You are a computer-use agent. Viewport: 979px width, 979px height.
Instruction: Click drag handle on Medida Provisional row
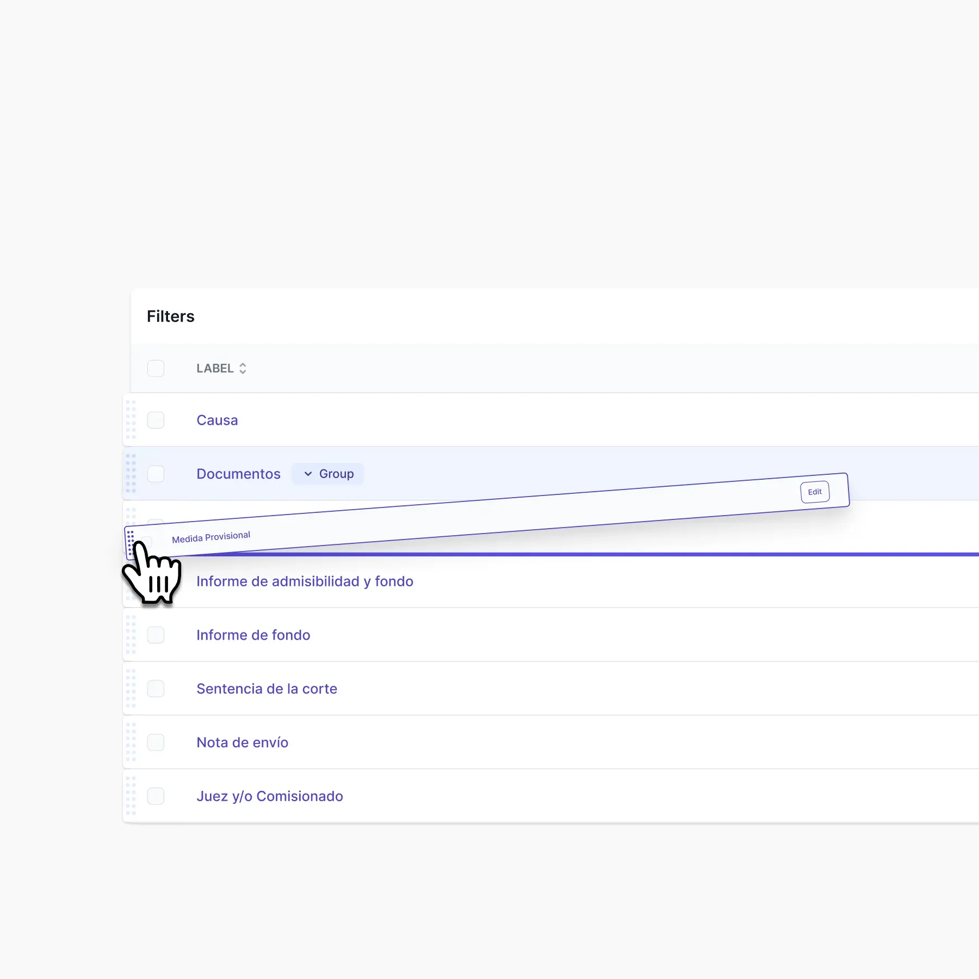(x=131, y=541)
